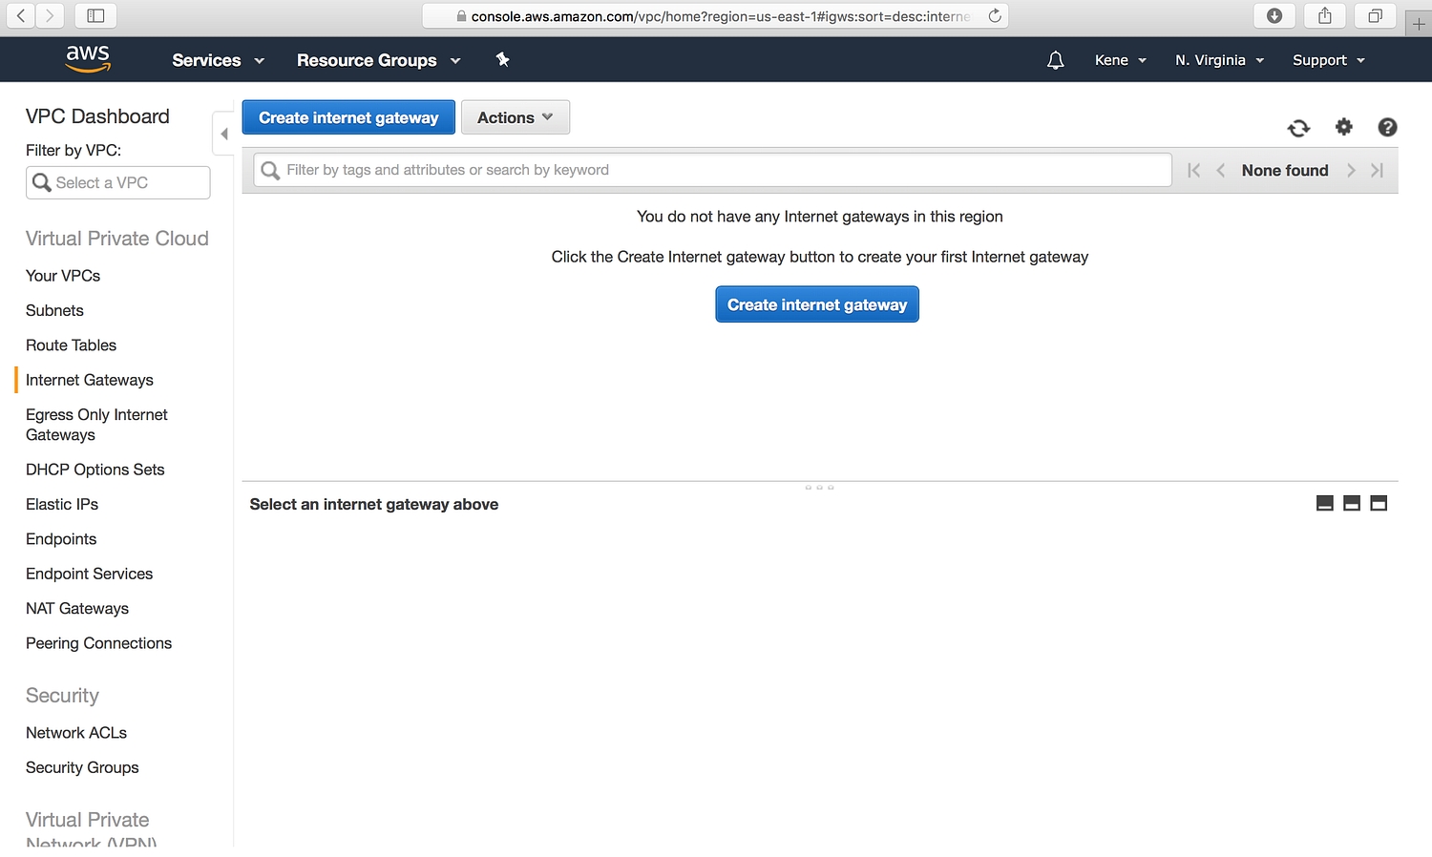Click the pin shortcut icon in navbar
Image resolution: width=1432 pixels, height=857 pixels.
tap(502, 60)
